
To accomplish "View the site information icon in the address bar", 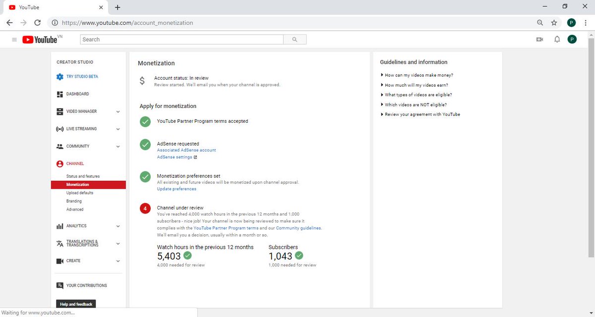I will tap(55, 23).
